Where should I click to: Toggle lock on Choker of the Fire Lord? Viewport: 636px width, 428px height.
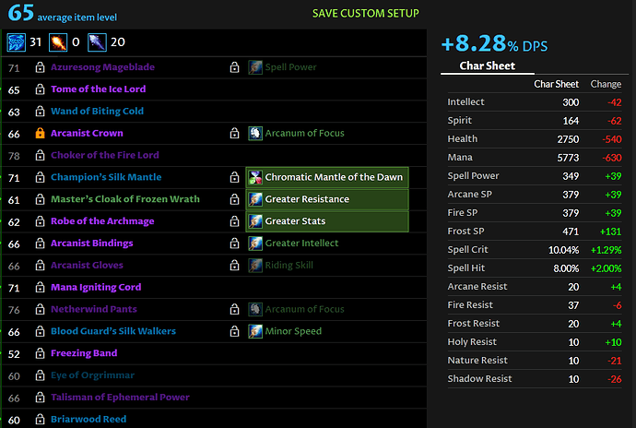[40, 155]
